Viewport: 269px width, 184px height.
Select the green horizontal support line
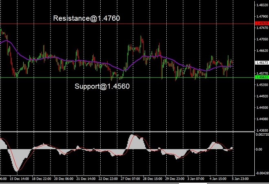127,78
